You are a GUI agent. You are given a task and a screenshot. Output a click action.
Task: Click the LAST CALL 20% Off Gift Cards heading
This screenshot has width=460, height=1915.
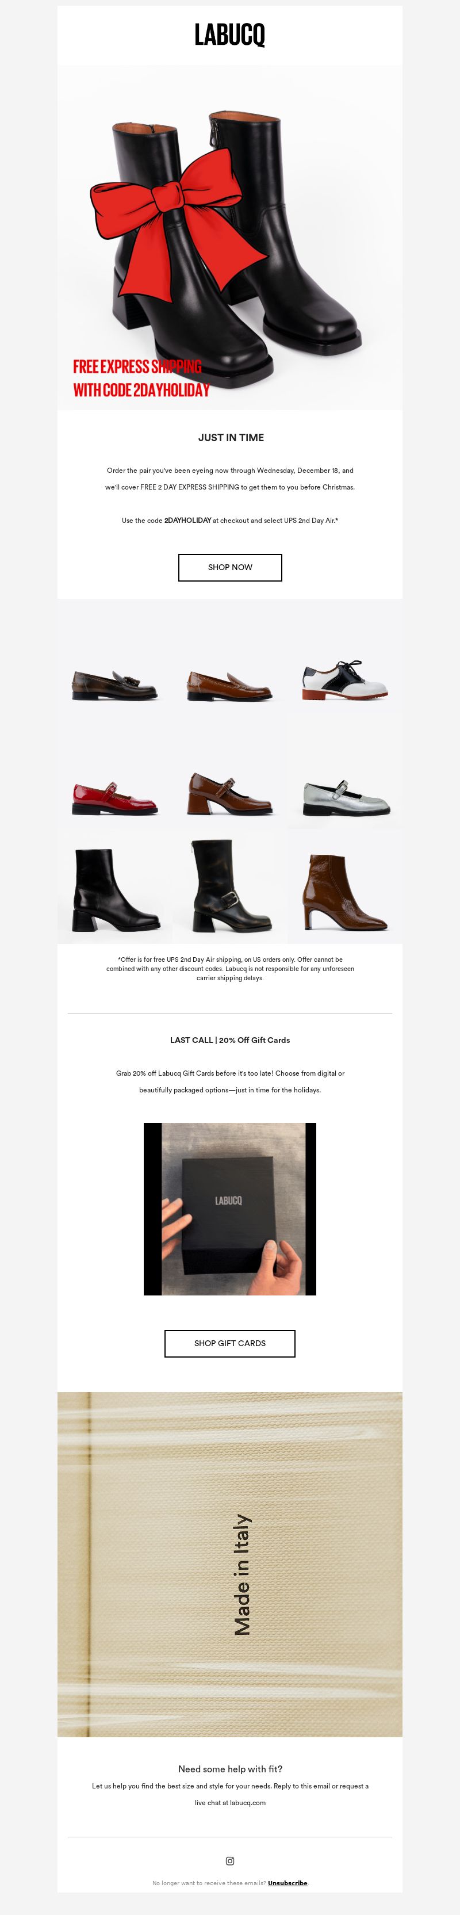pos(229,1040)
